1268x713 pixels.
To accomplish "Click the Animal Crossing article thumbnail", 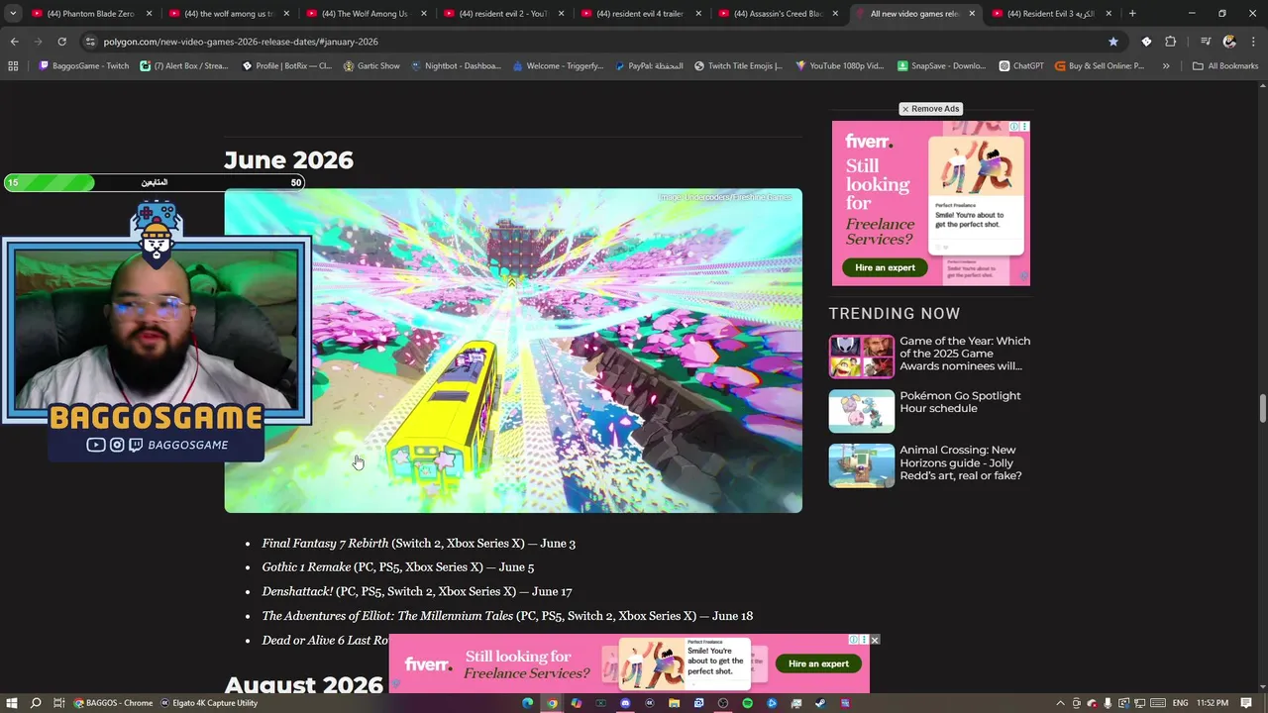I will pyautogui.click(x=862, y=465).
